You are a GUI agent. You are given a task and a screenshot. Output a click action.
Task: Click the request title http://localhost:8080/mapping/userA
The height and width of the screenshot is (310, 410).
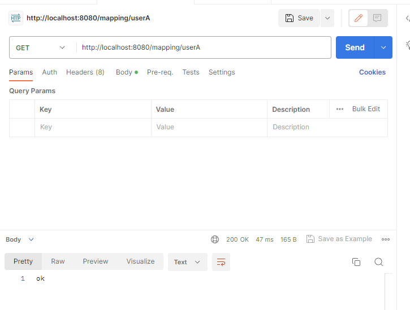pyautogui.click(x=88, y=18)
